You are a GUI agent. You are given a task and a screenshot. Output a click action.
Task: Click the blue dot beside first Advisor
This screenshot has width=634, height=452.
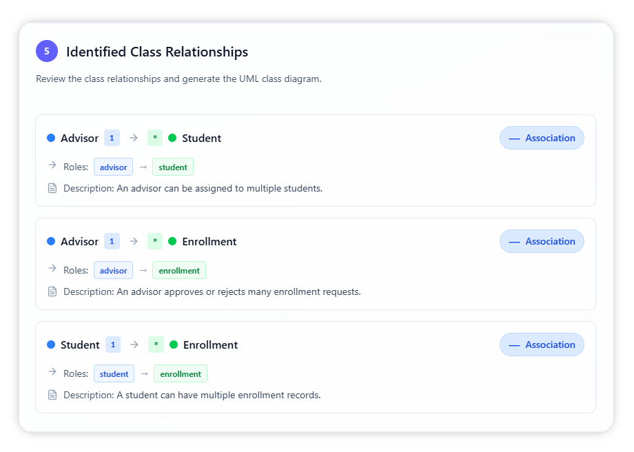[x=51, y=138]
